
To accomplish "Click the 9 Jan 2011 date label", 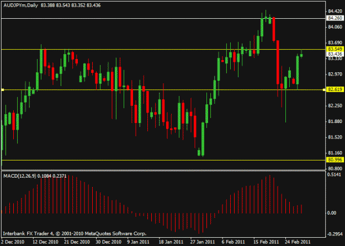I will (140, 242).
